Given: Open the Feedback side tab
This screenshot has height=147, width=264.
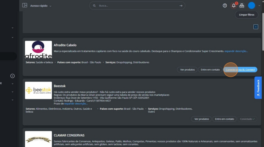Looking at the screenshot, I should 258,88.
